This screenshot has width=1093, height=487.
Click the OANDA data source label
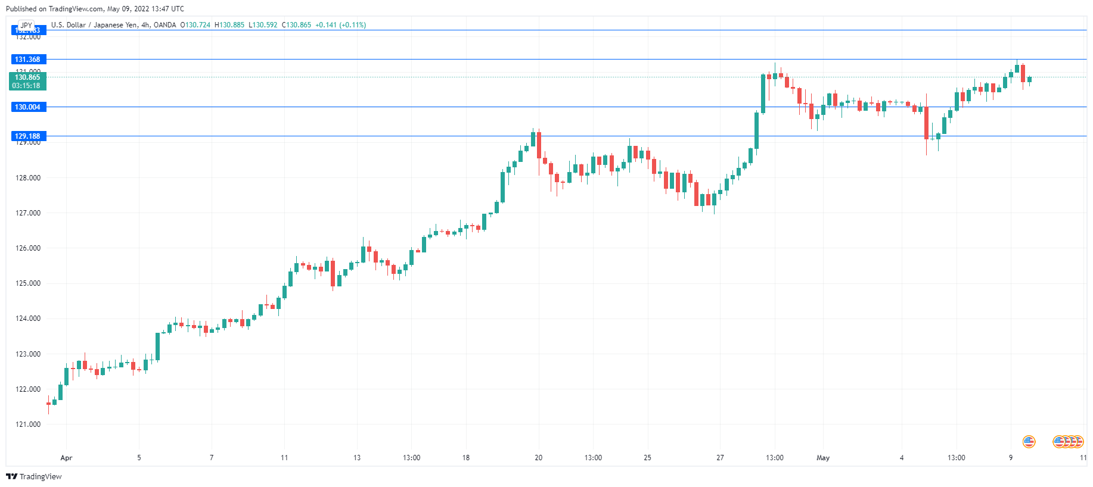click(x=164, y=25)
